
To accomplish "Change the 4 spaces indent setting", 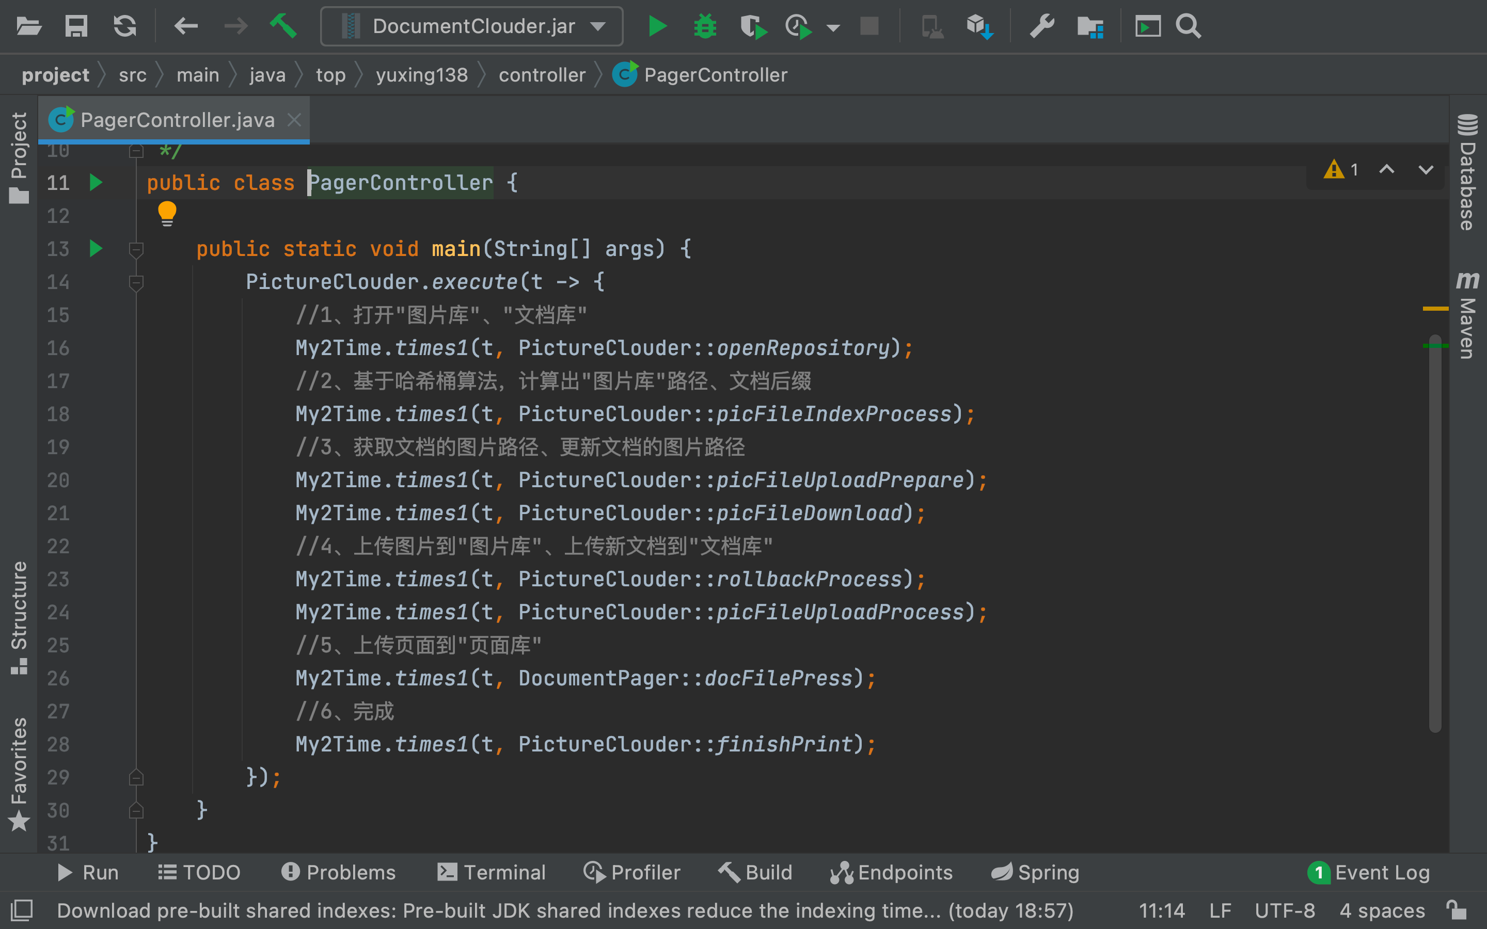I will (x=1382, y=910).
